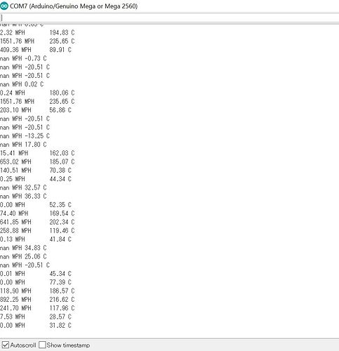This screenshot has width=339, height=351.
Task: Select the line '7.53 MPH 28.57 C'
Action: click(36, 317)
